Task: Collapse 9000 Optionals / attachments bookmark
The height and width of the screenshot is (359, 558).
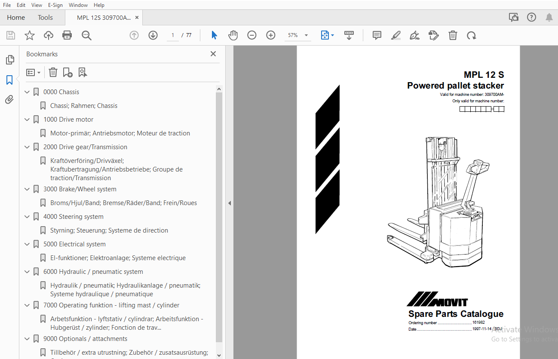Action: click(x=27, y=339)
